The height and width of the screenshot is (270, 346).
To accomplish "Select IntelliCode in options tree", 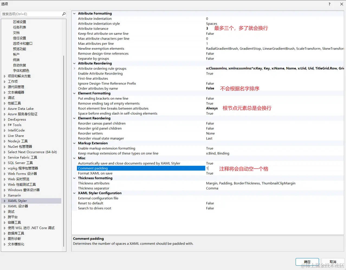I will 16,130.
